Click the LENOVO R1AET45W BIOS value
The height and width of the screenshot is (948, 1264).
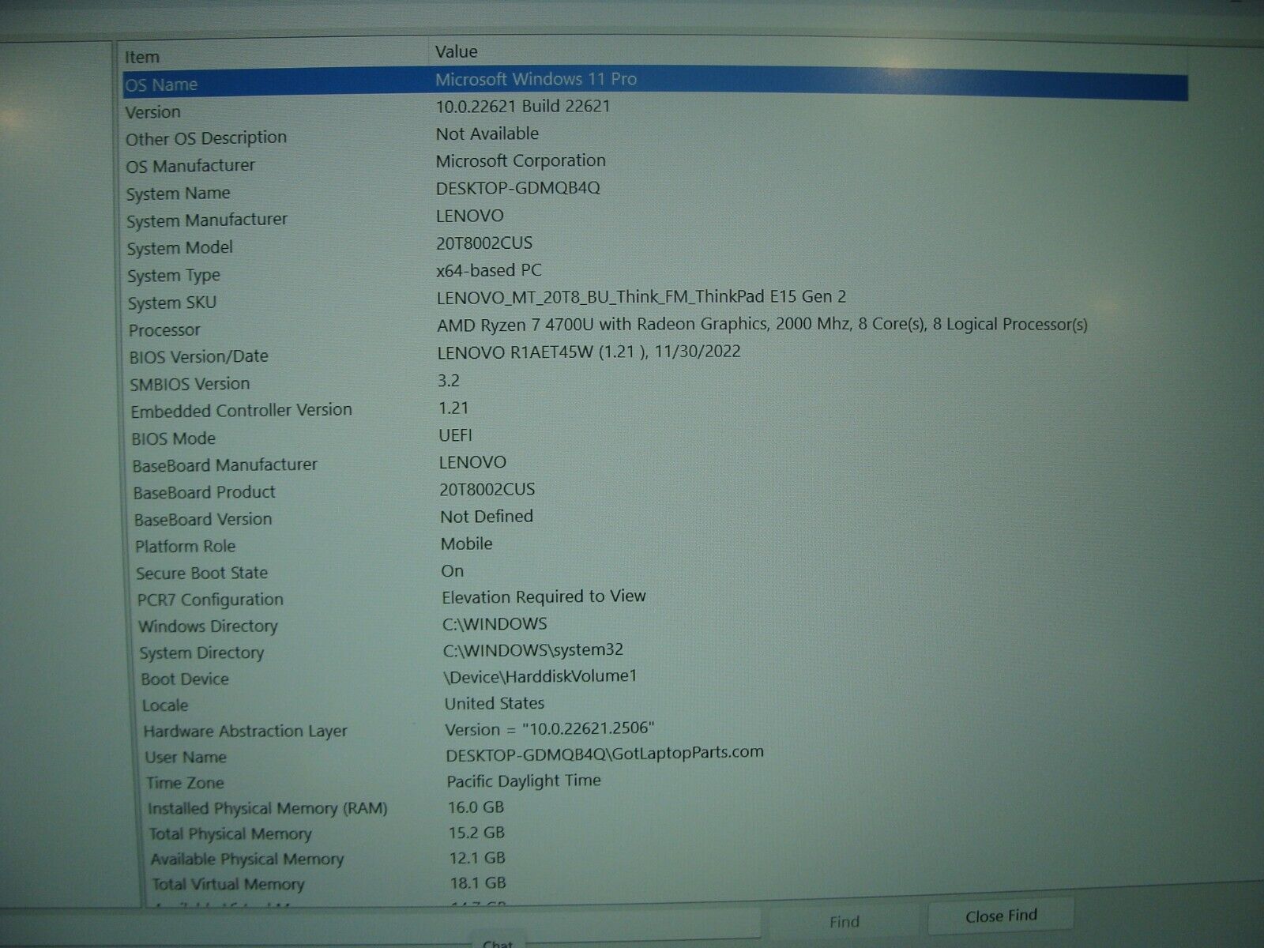(x=589, y=352)
